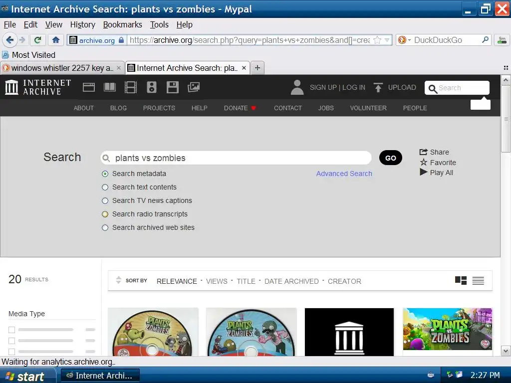This screenshot has height=383, width=511.
Task: Select Search text contents option
Action: (x=105, y=188)
